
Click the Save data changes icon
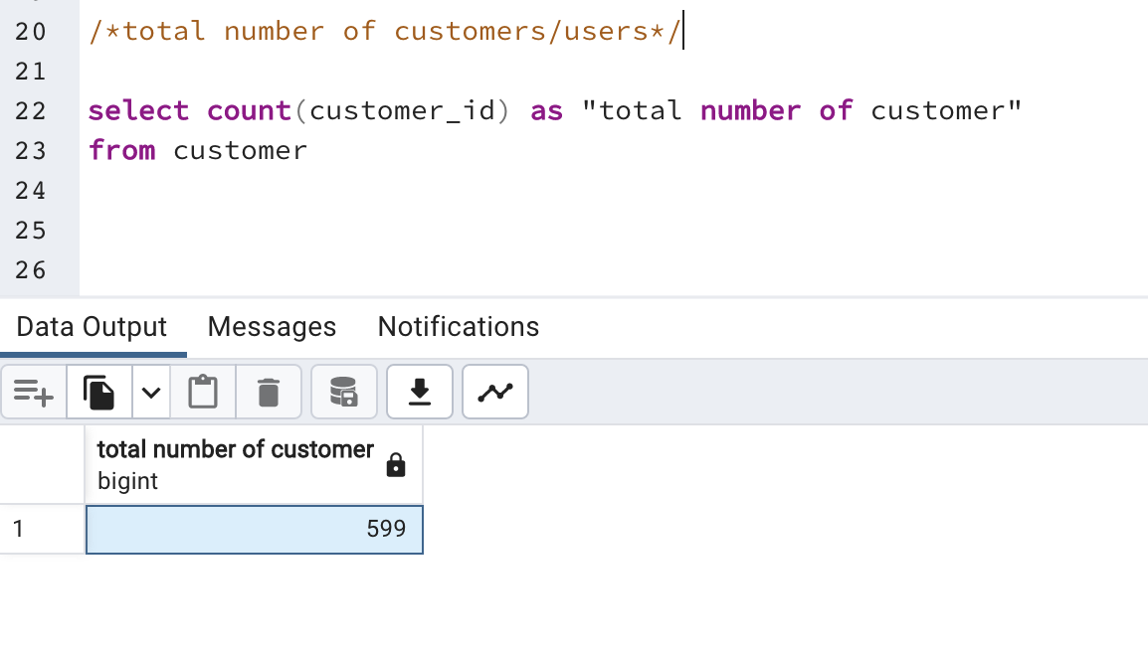point(343,393)
